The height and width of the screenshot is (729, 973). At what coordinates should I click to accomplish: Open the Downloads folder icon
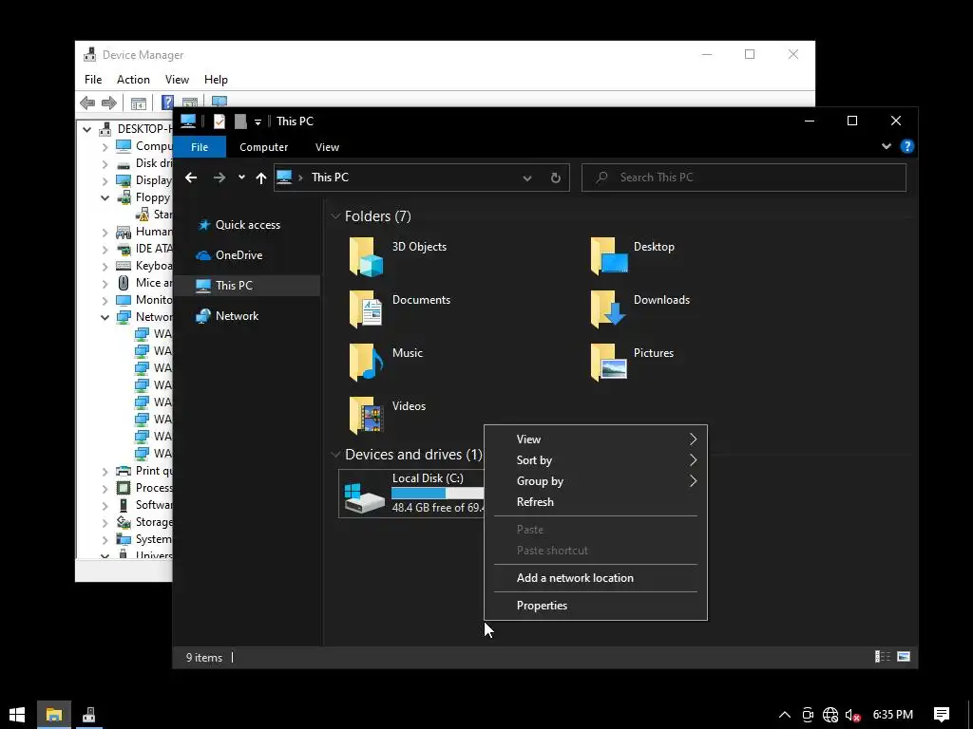point(608,308)
